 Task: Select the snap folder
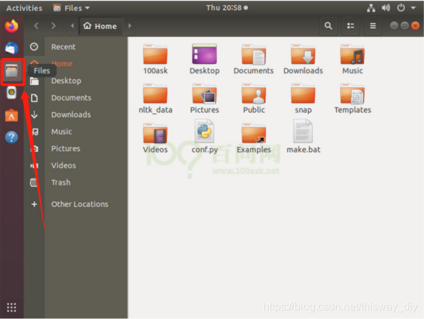(x=303, y=99)
